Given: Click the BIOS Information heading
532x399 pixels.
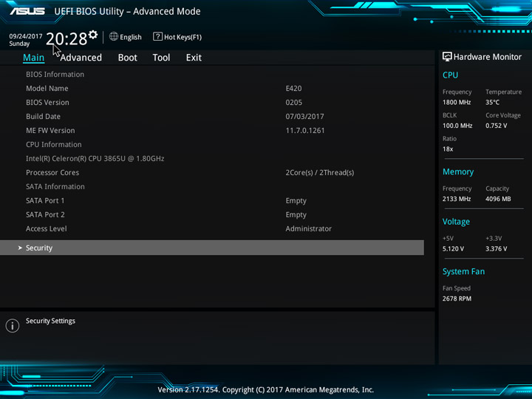Looking at the screenshot, I should (x=55, y=75).
